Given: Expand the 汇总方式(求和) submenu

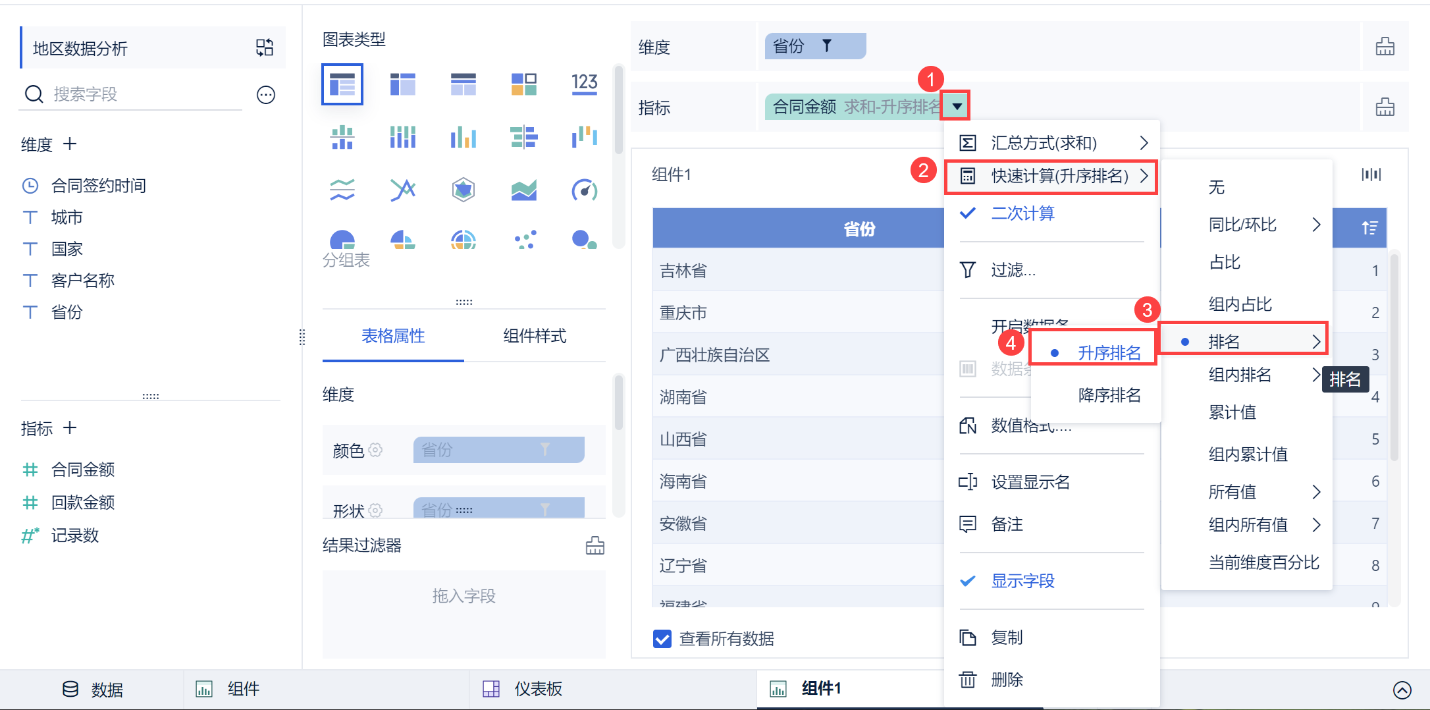Looking at the screenshot, I should (1051, 143).
